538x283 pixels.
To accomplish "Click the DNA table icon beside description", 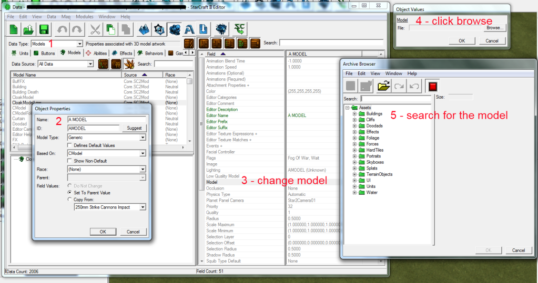I will tap(189, 44).
